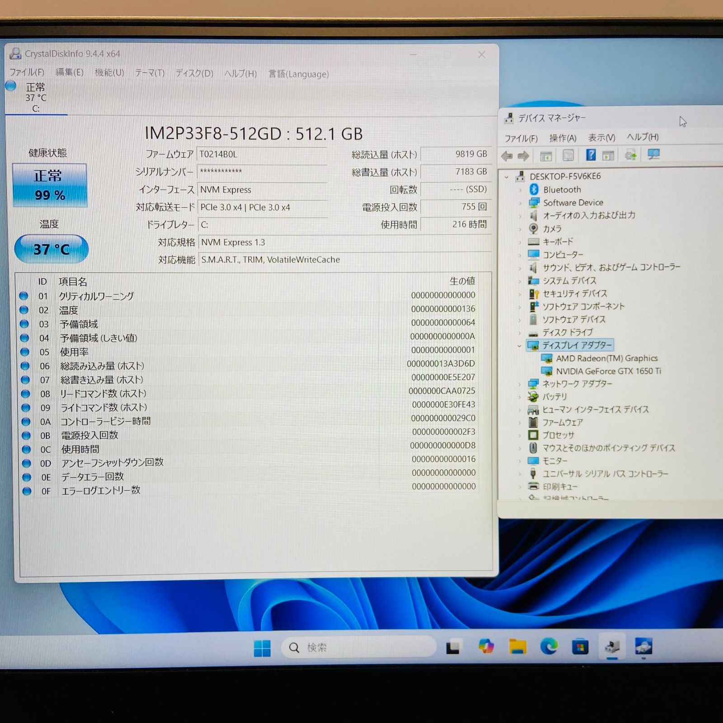723x723 pixels.
Task: Click the ファームウェア category icon
Action: 533,423
